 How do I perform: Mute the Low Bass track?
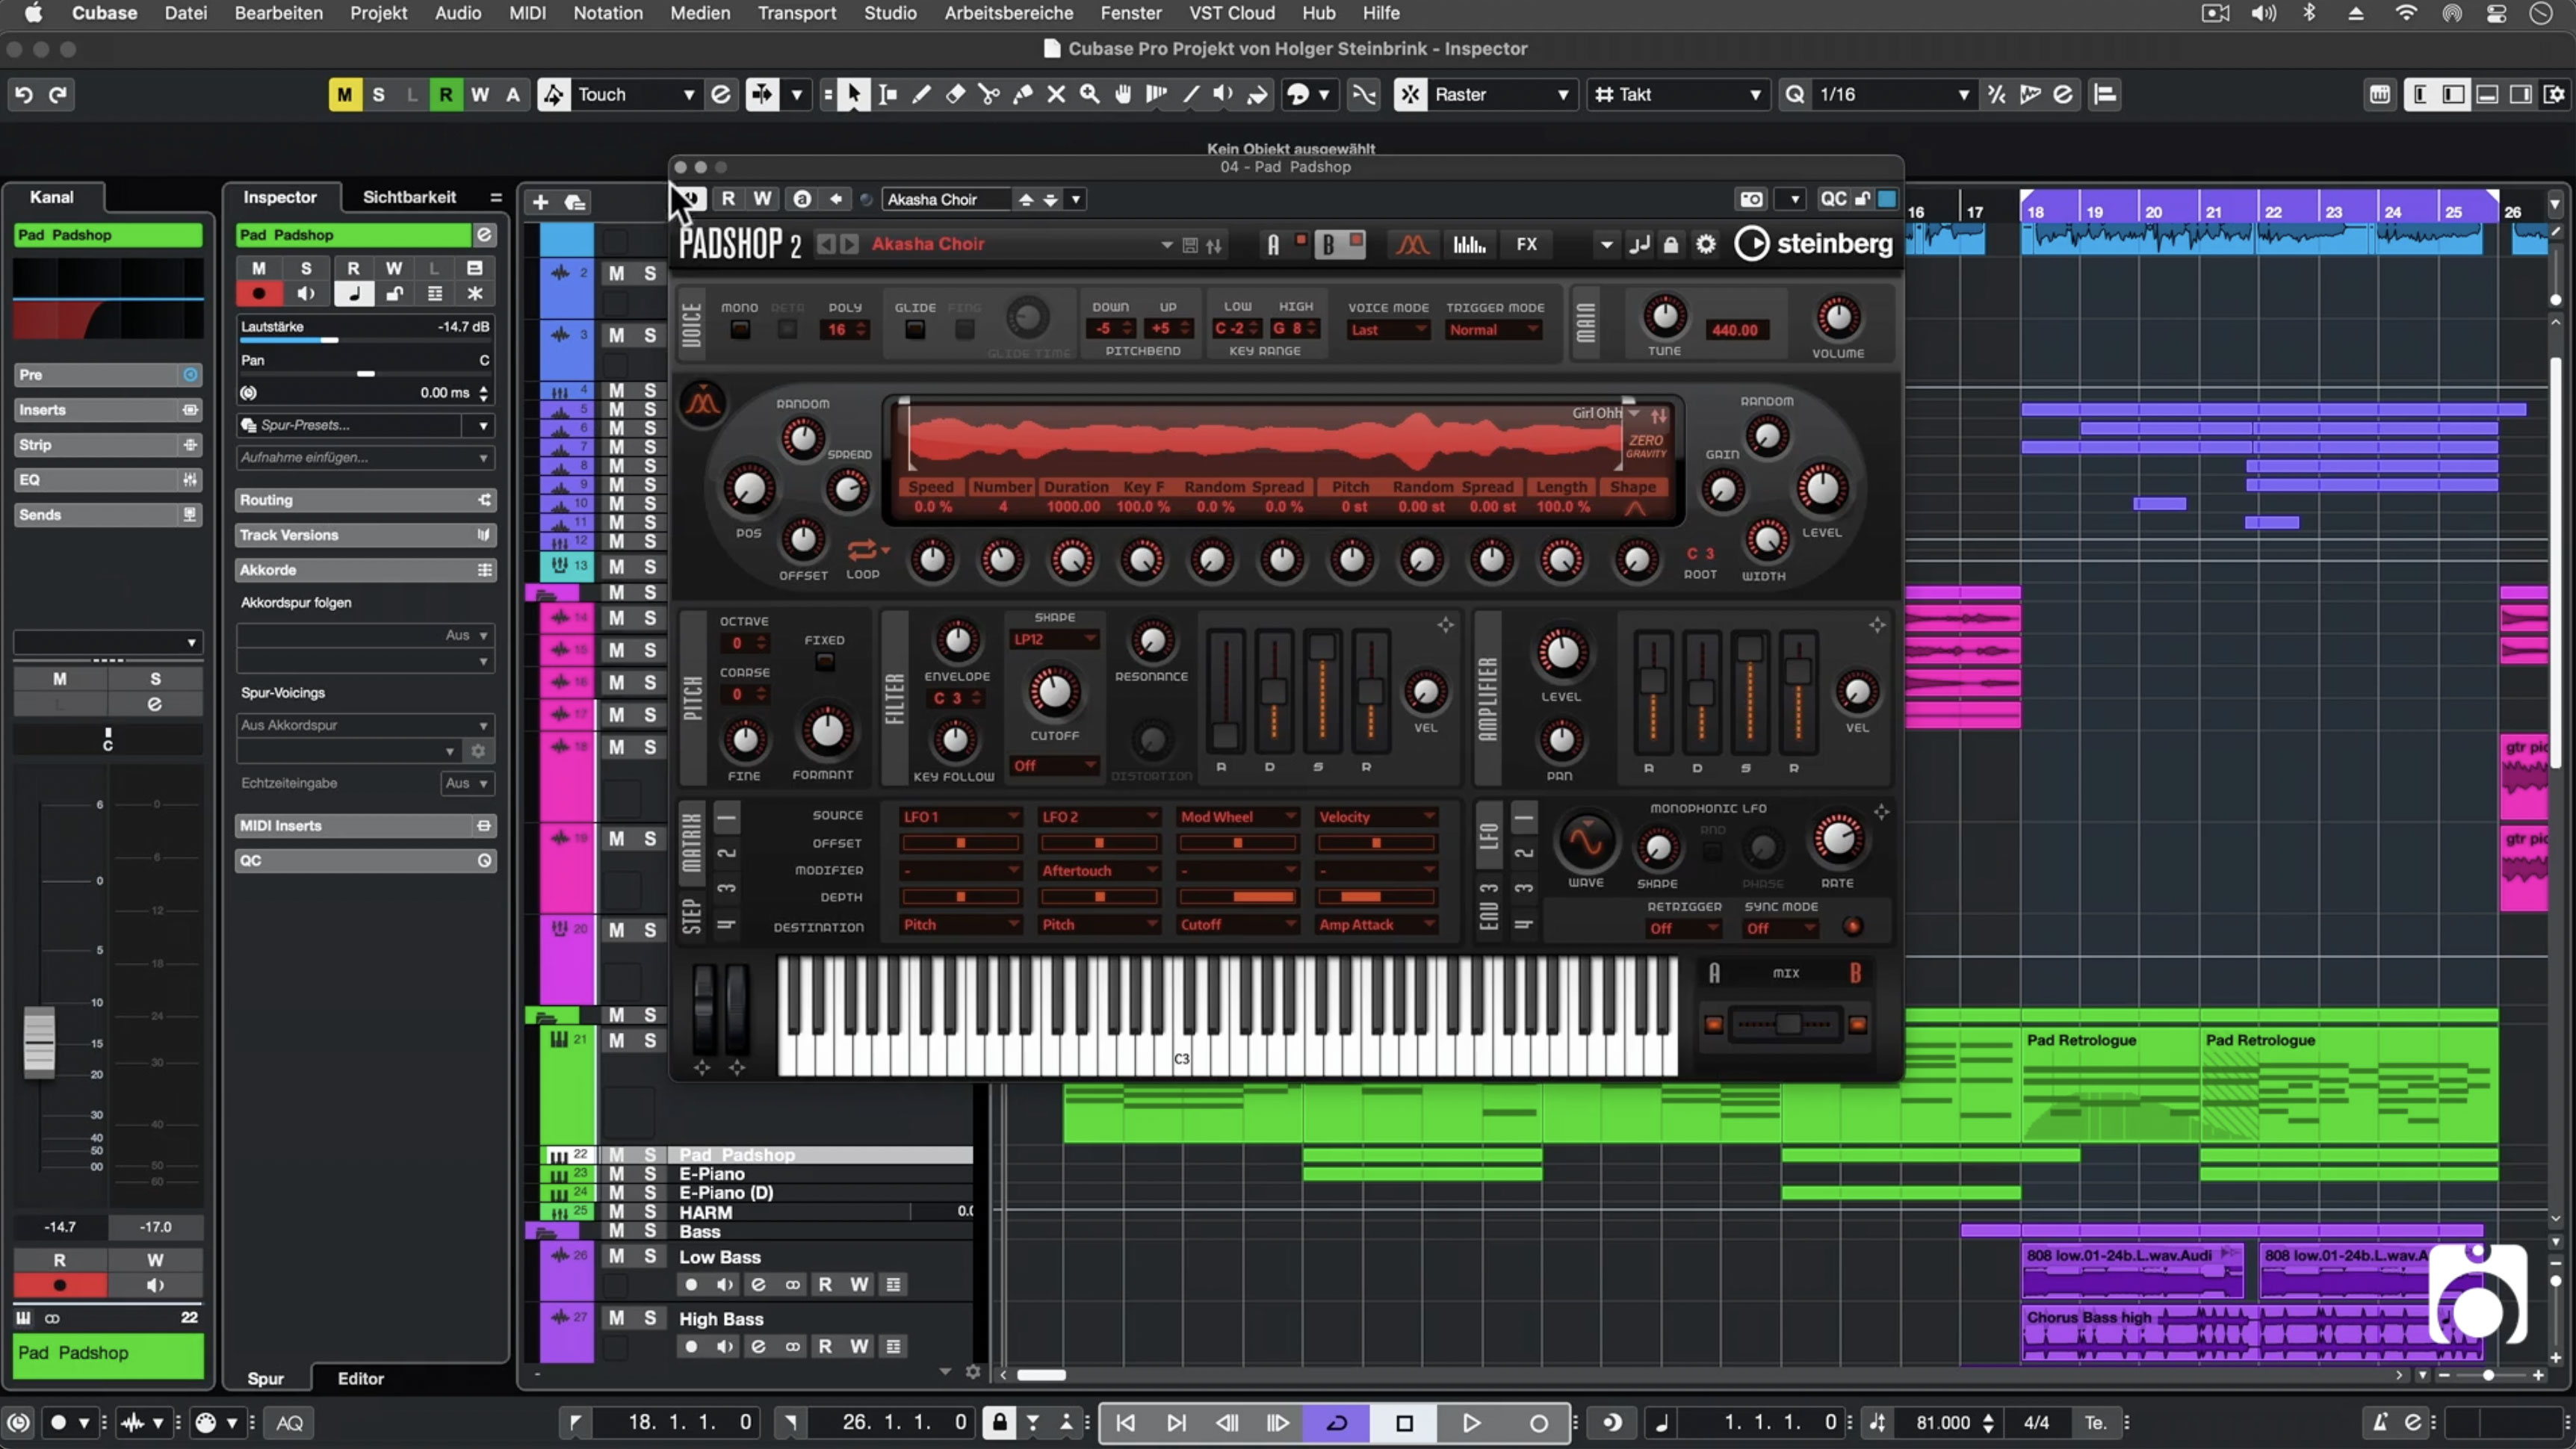pyautogui.click(x=616, y=1256)
